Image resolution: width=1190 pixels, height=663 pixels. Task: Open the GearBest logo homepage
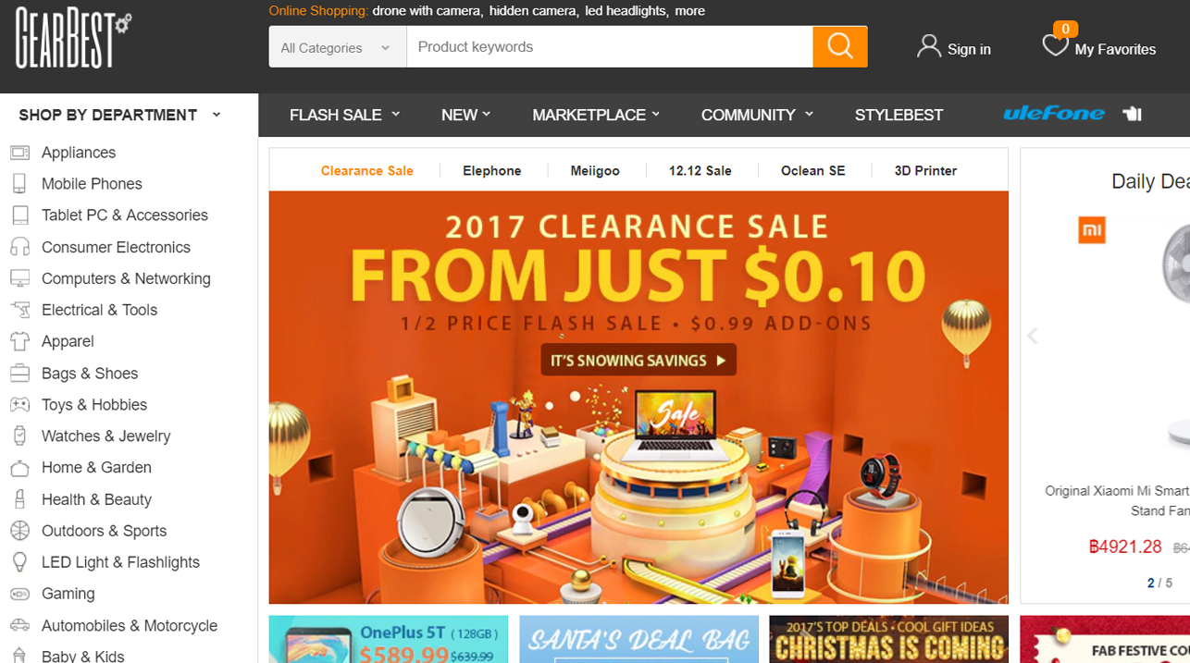(73, 40)
